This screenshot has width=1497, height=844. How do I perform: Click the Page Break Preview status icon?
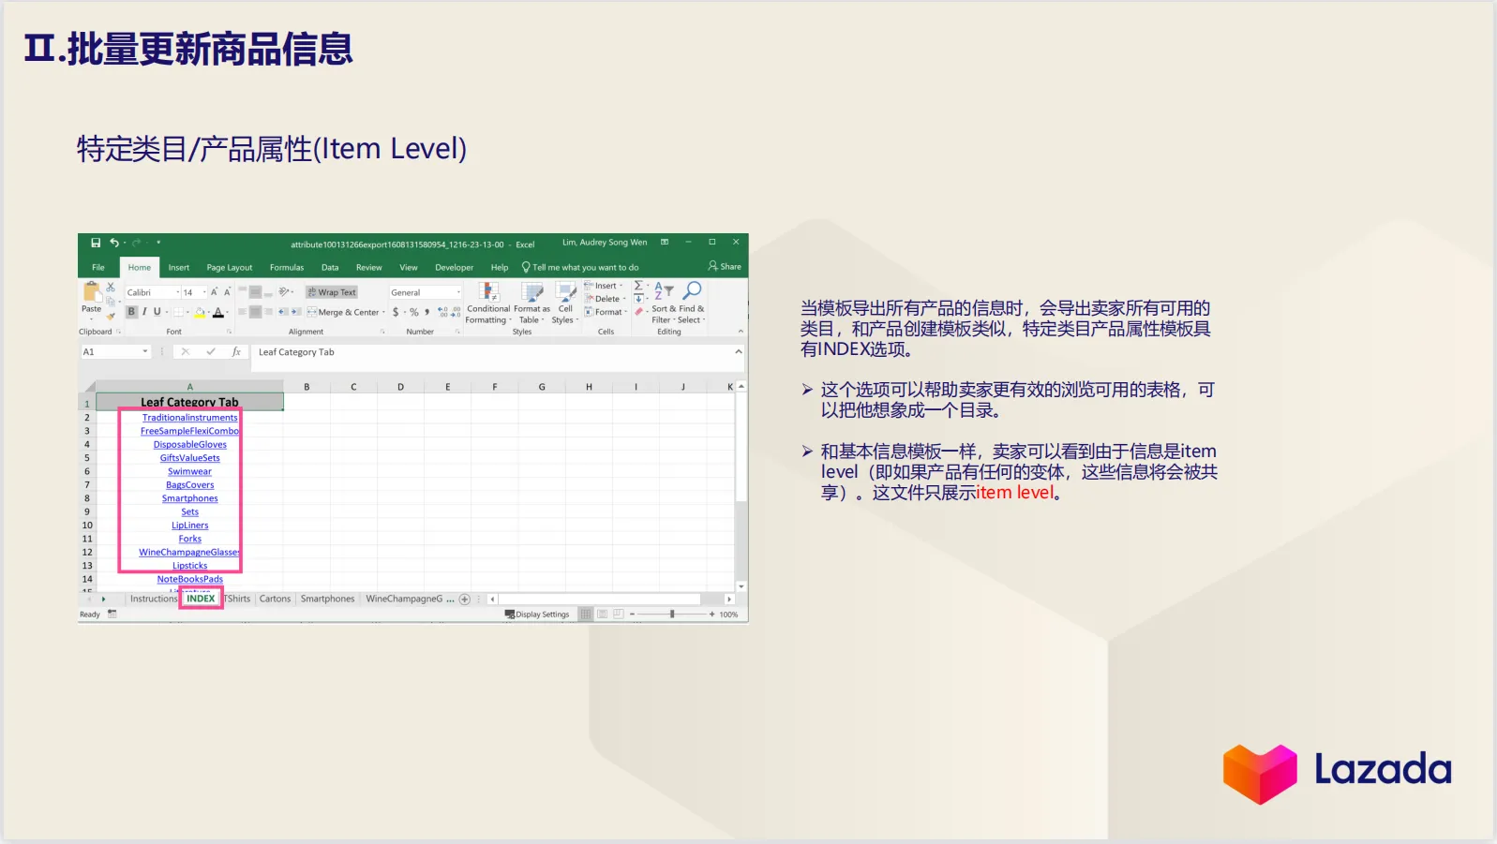pyautogui.click(x=619, y=614)
